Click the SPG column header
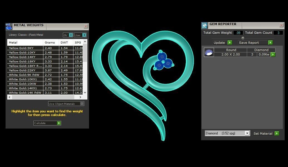288x167 pixels. tap(78, 42)
